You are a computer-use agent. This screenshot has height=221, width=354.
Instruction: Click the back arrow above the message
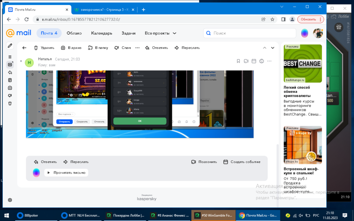point(24,48)
